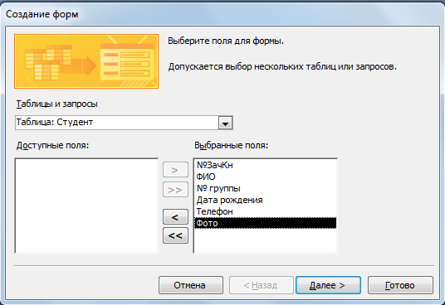This screenshot has width=445, height=305.
Task: Click the form wizard illustration image
Action: [86, 61]
